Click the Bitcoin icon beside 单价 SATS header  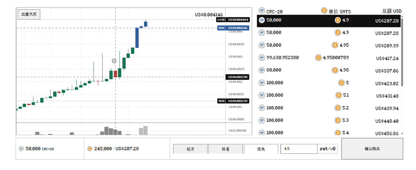click(324, 11)
